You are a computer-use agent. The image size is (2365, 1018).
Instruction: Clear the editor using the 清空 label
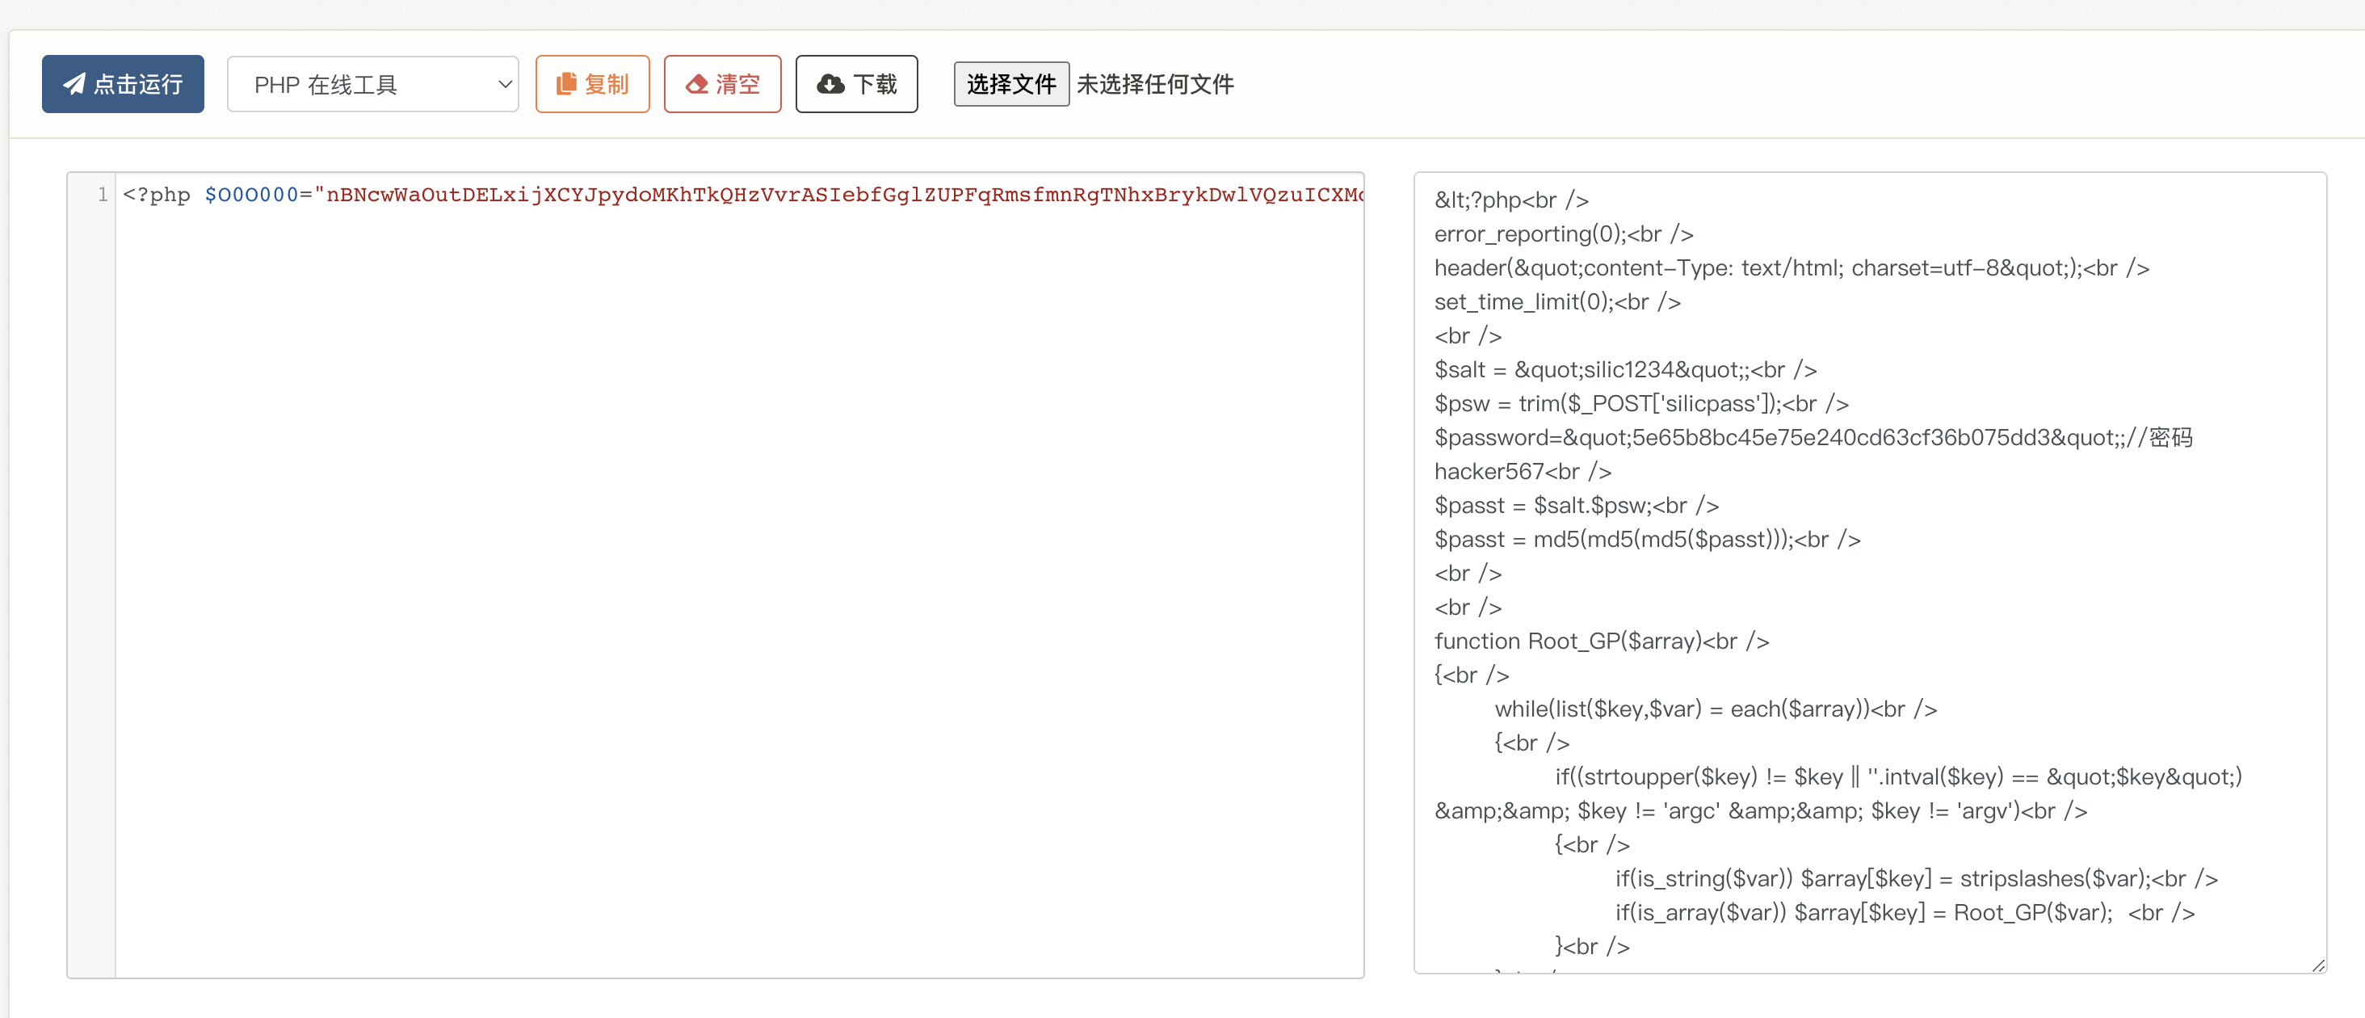tap(737, 85)
